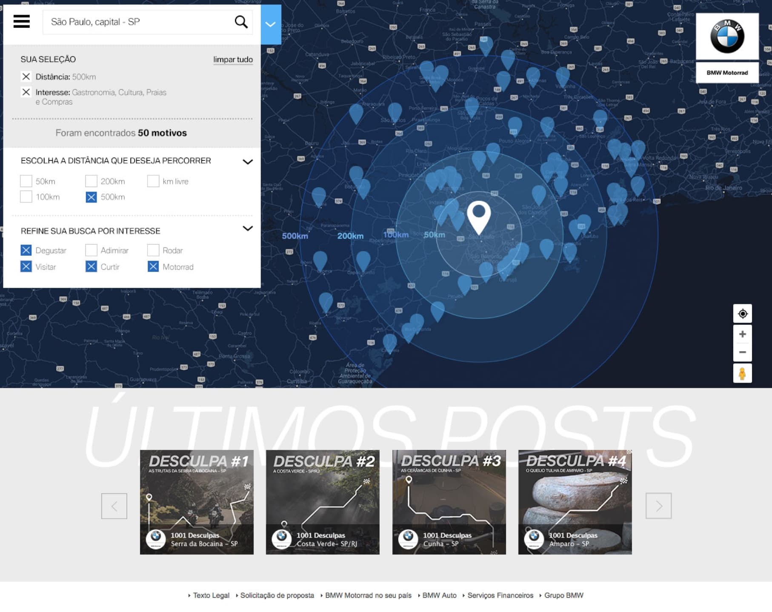Show next posts in carousel
The image size is (772, 612).
click(x=658, y=506)
